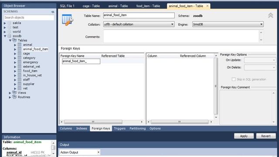Expand the supplier table node
The height and width of the screenshot is (157, 279).
click(x=15, y=84)
